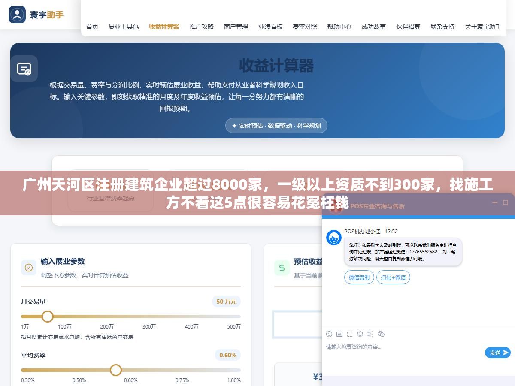Open the 费率对照 page
Viewport: 515px width, 386px height.
point(305,27)
